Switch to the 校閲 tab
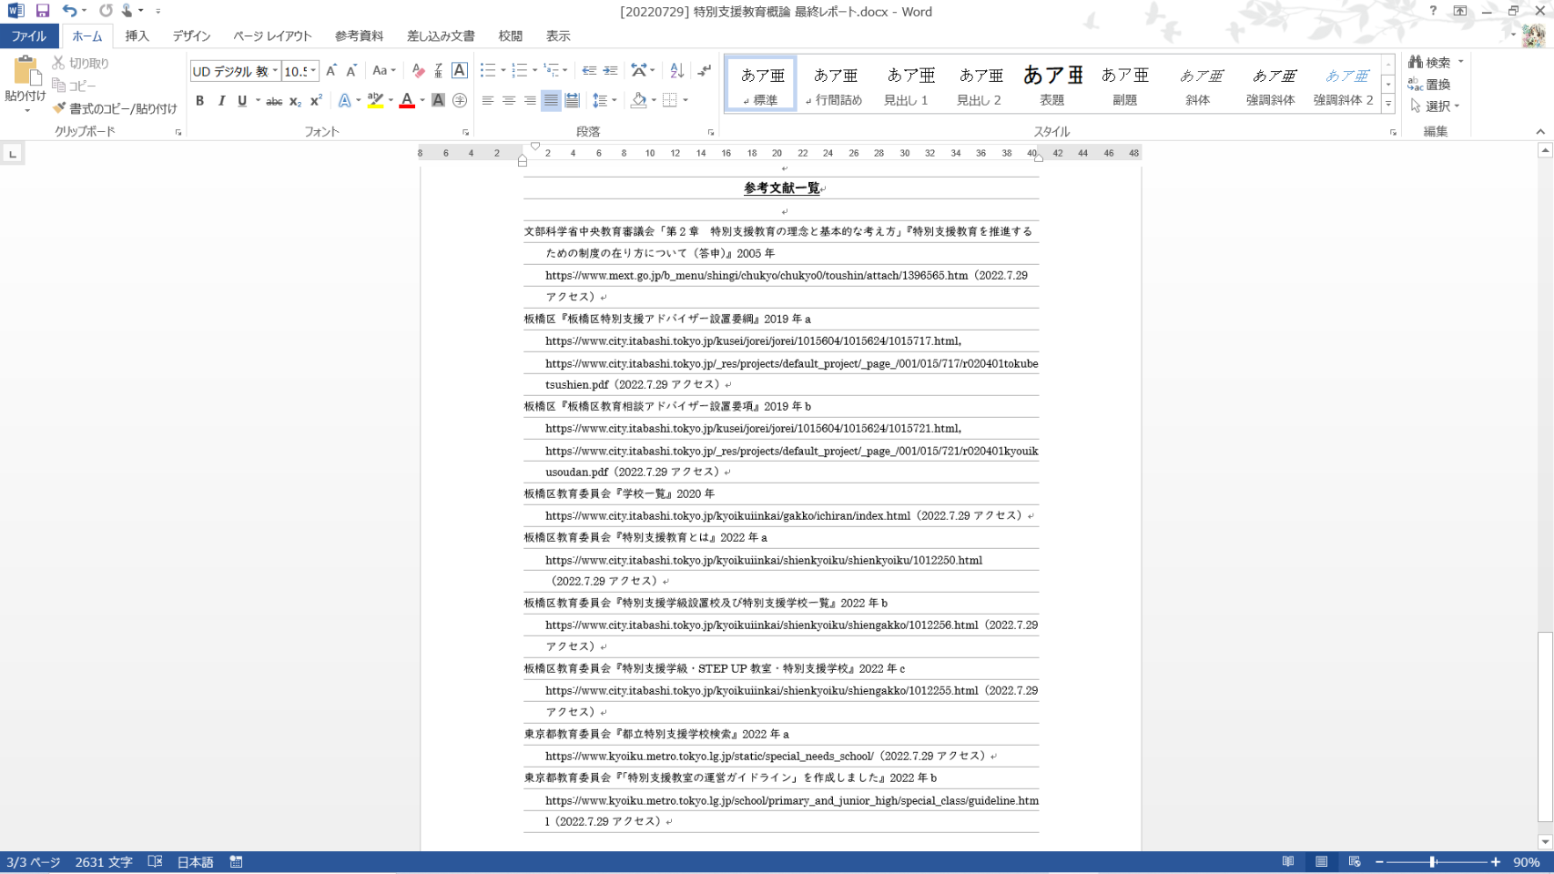 click(510, 36)
